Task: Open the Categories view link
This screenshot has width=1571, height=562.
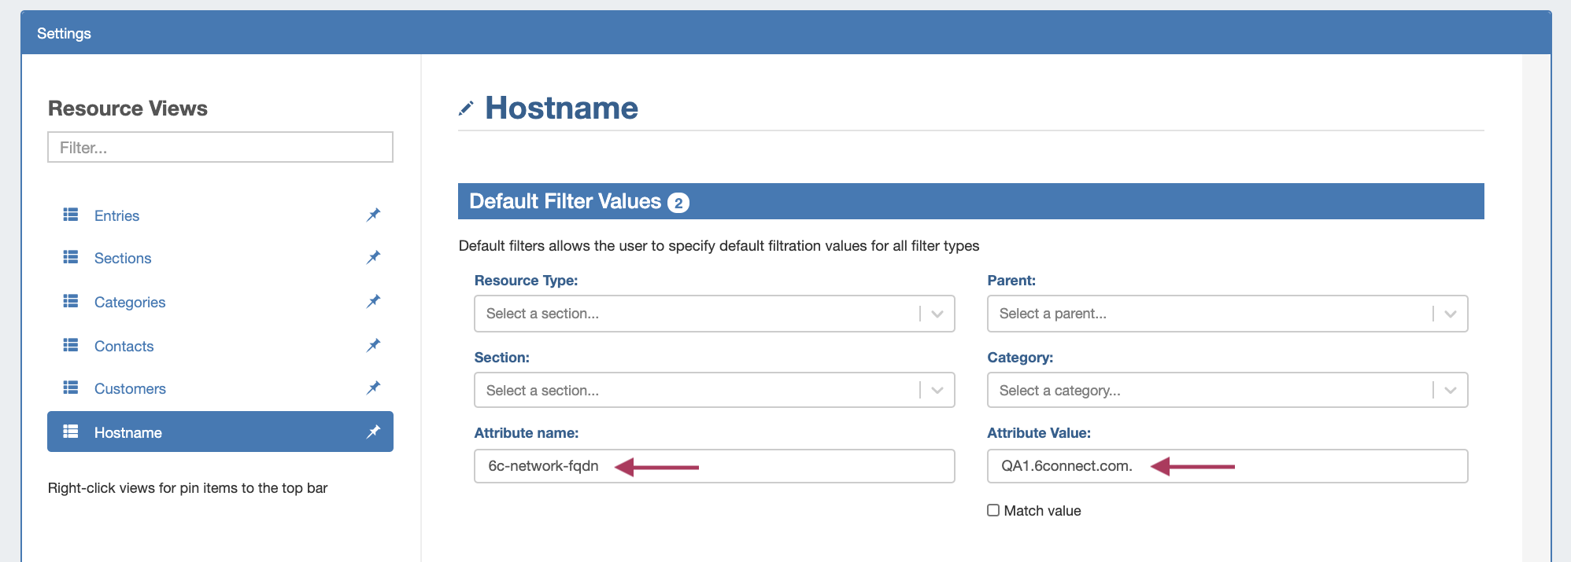Action: (x=130, y=302)
